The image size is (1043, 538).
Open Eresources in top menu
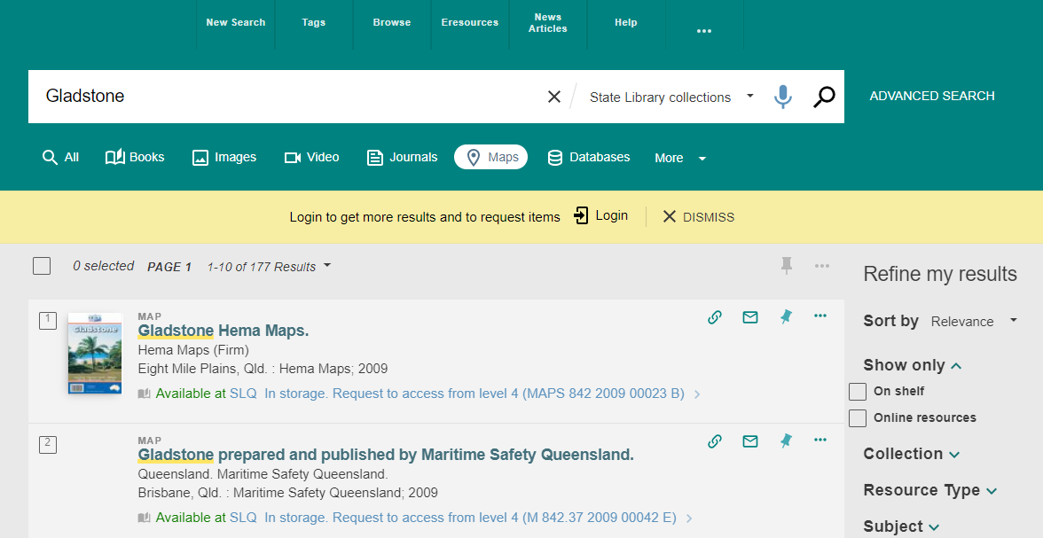click(470, 23)
